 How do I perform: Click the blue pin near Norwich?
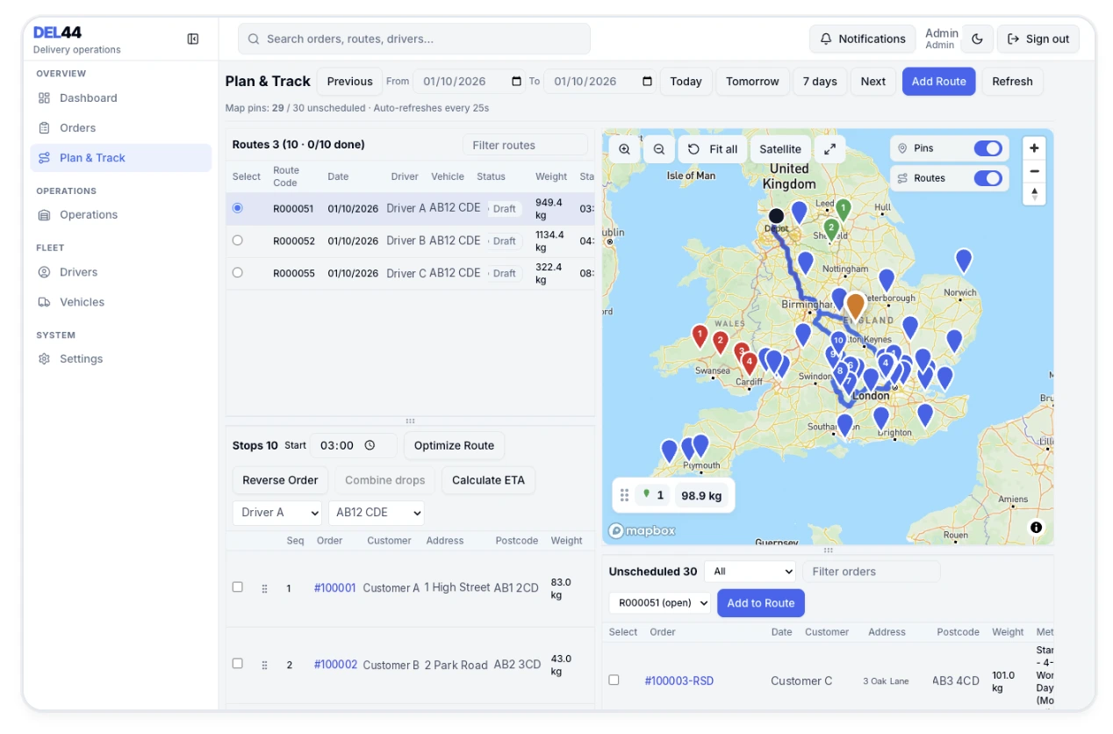[x=964, y=261]
